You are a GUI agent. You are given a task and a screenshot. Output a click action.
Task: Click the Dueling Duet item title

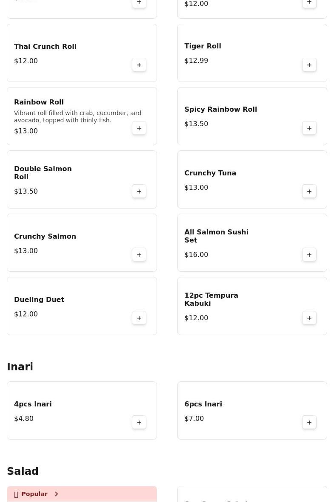[x=39, y=300]
